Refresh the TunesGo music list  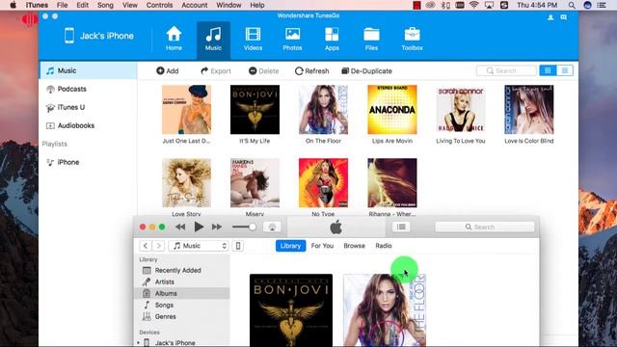coord(311,70)
